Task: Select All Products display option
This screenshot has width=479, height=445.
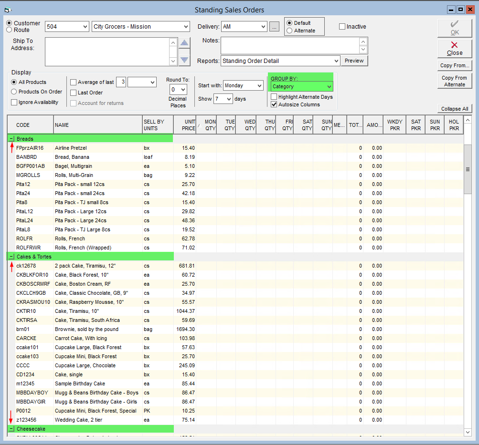Action: coord(14,83)
